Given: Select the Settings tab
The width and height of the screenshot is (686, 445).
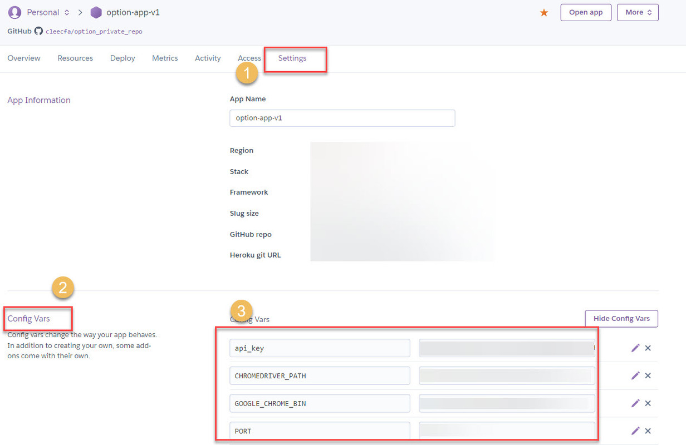Looking at the screenshot, I should 292,58.
